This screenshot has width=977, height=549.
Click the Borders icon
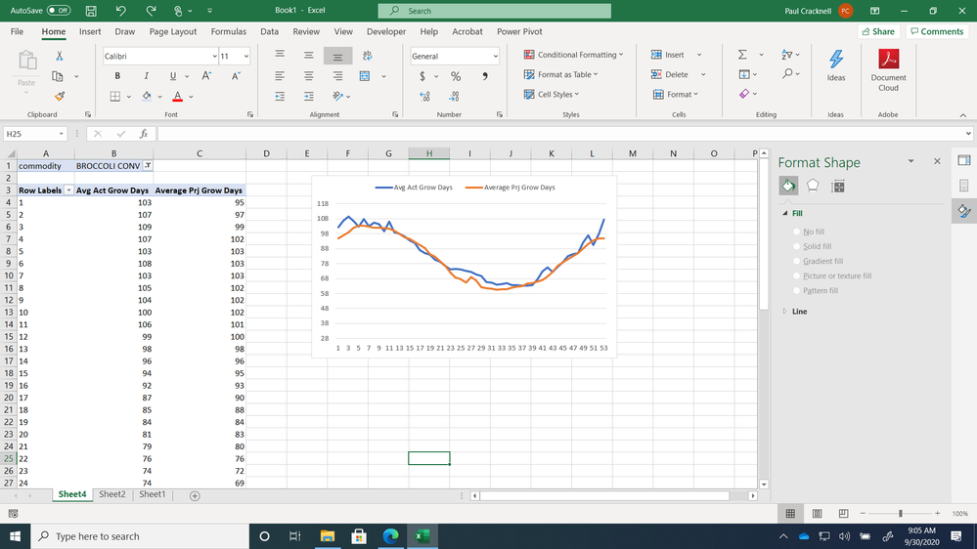115,96
